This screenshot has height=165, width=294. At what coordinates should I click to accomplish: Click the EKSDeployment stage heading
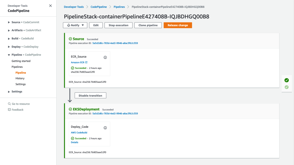[x=86, y=109]
